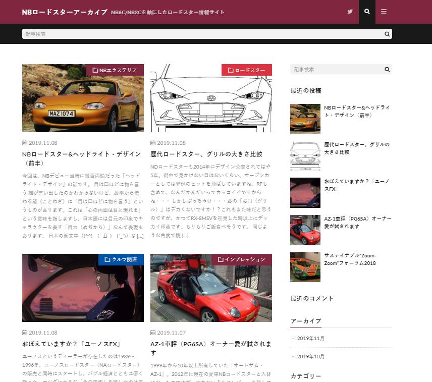The height and width of the screenshot is (382, 432).
Task: Click date 2019.11.08 of headlight design post
Action: 43,143
